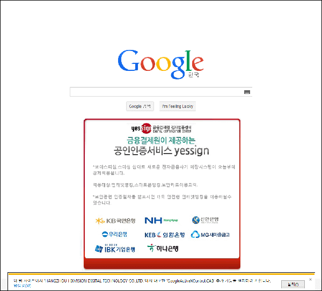Click the Shinhan Bank logo
Image resolution: width=322 pixels, height=291 pixels.
point(205,220)
